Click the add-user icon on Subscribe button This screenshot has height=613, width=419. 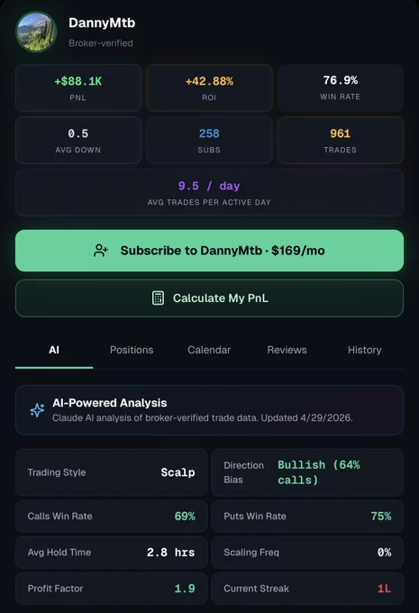click(100, 251)
